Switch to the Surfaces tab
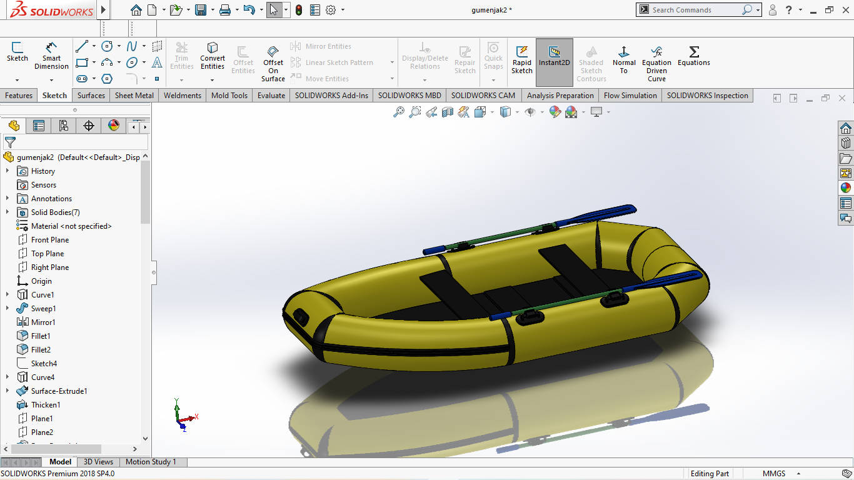 91,96
